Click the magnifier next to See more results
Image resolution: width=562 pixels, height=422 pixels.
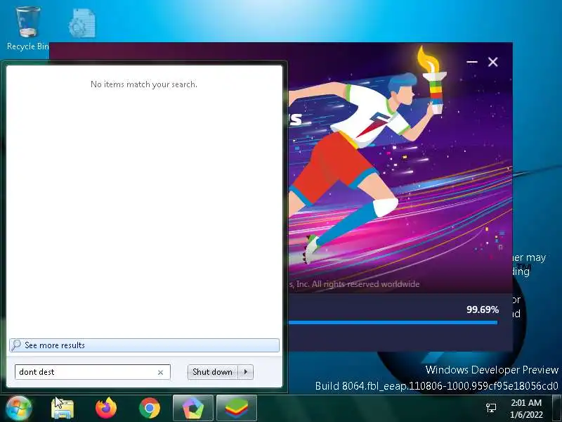pyautogui.click(x=16, y=345)
